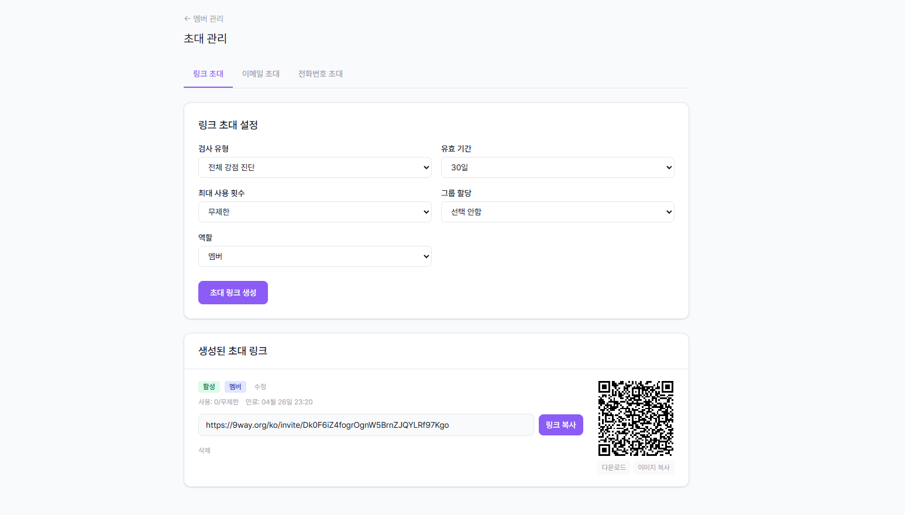
Task: Click the 링크 복사 button
Action: [560, 424]
